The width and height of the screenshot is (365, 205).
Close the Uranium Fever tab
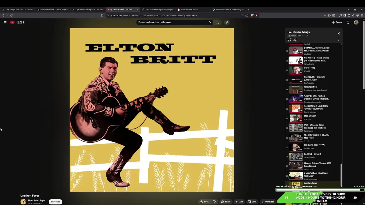[138, 10]
